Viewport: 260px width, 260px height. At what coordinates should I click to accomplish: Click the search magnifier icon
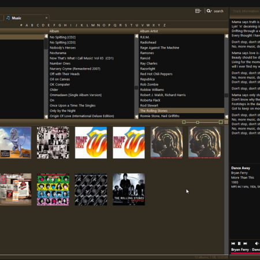[209, 11]
